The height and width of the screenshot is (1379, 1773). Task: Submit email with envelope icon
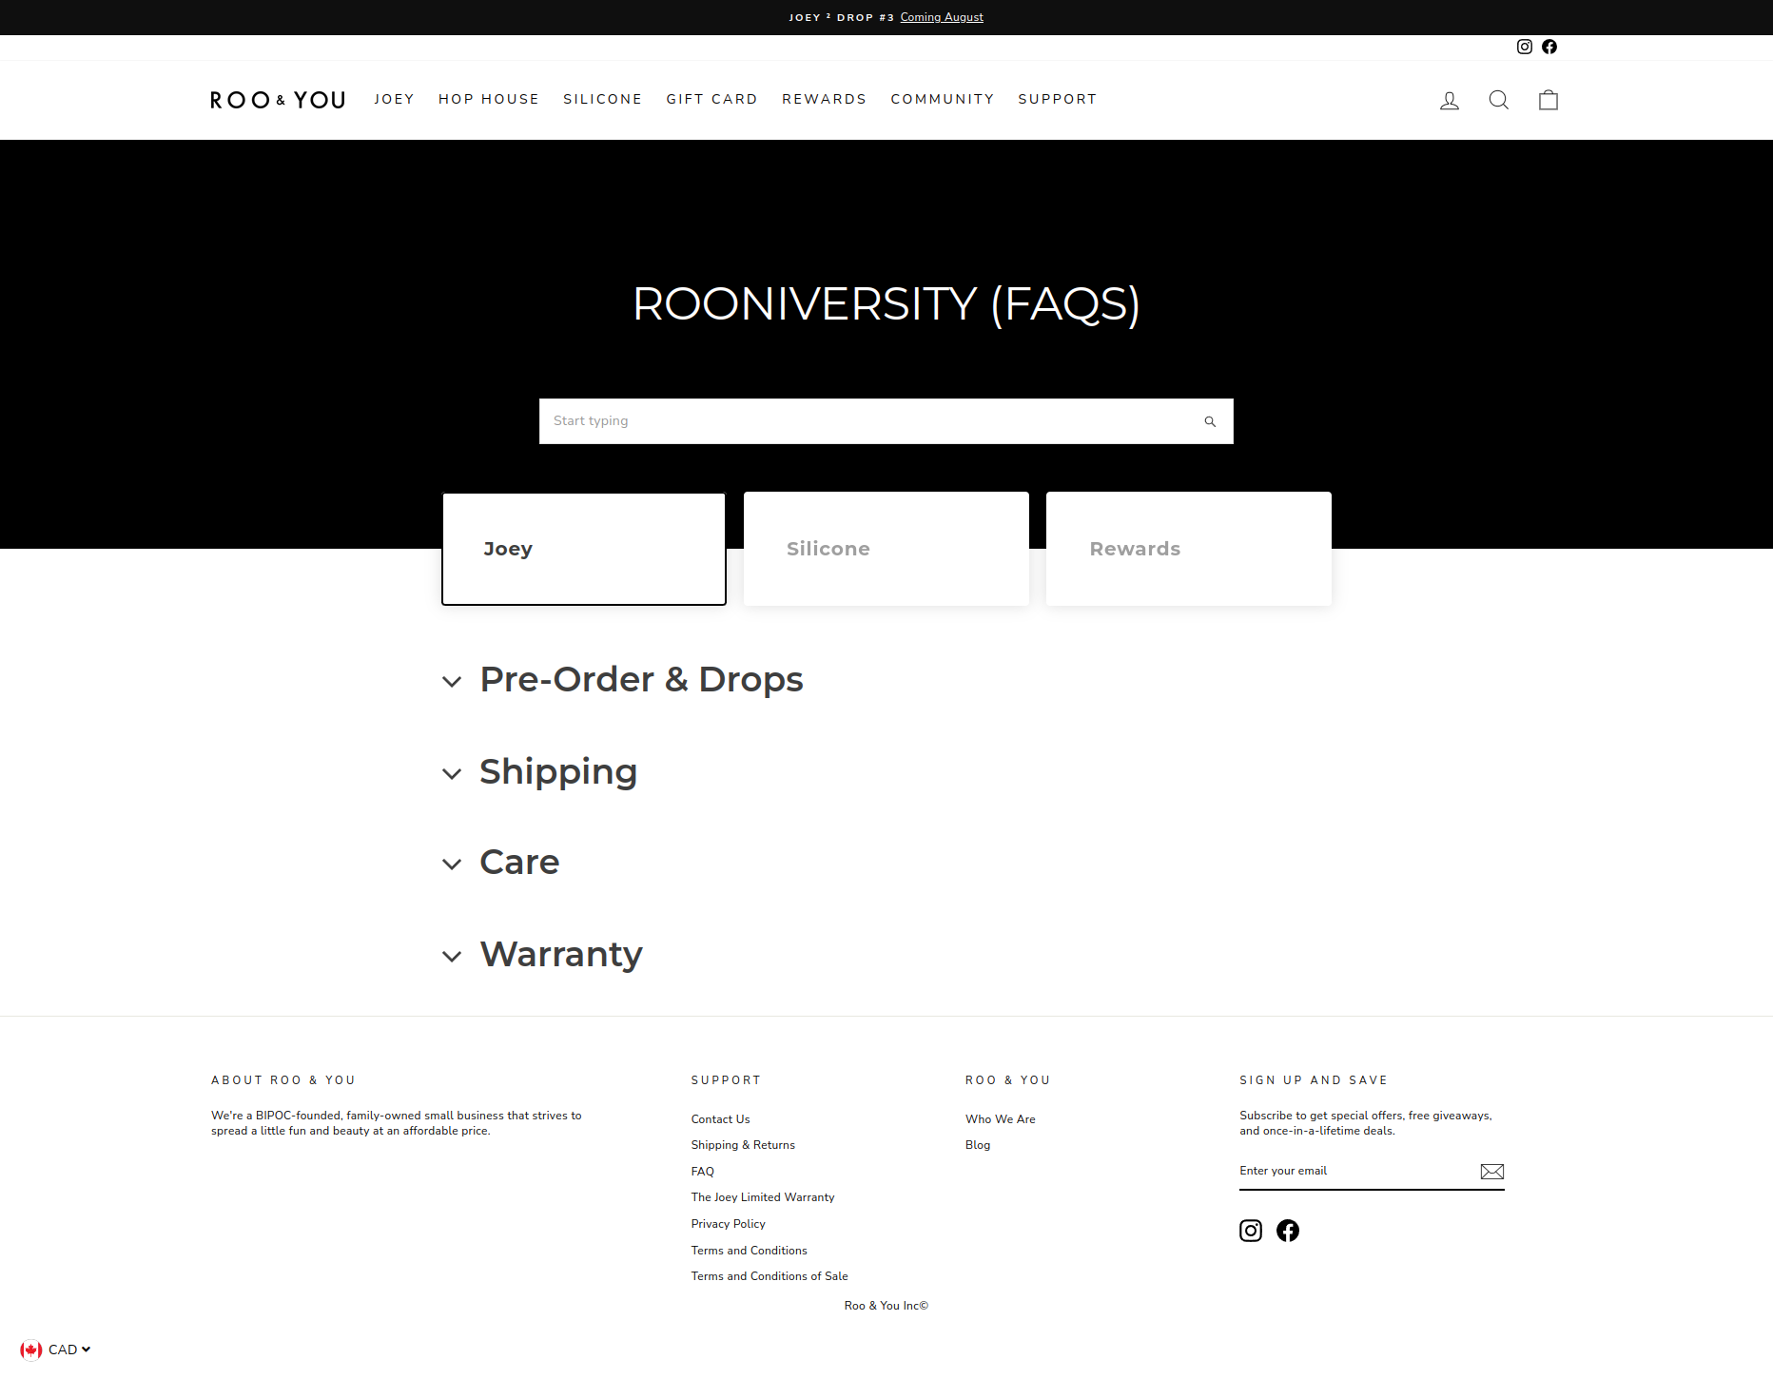point(1492,1172)
